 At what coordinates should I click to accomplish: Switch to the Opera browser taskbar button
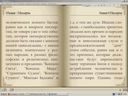38,94
